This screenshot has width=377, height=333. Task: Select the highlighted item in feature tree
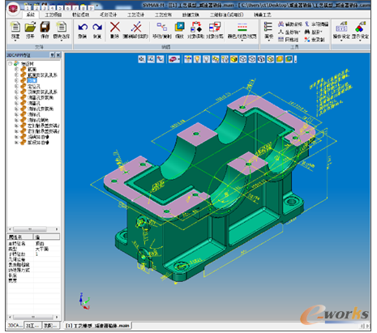(x=32, y=80)
